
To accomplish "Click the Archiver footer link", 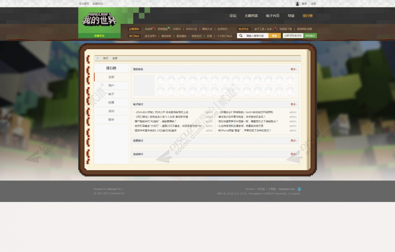I will [250, 189].
